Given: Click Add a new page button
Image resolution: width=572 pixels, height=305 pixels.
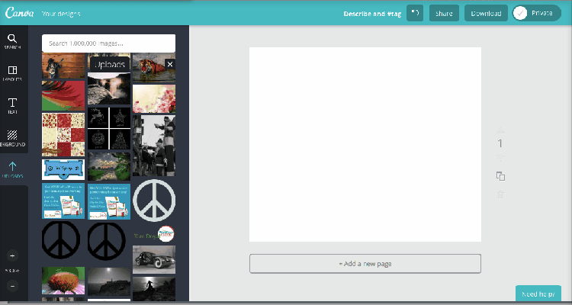Looking at the screenshot, I should point(365,263).
